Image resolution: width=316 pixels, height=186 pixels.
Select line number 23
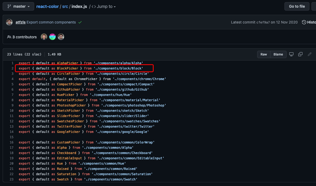pos(11,179)
